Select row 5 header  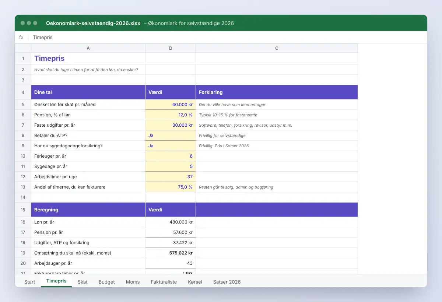(x=23, y=105)
